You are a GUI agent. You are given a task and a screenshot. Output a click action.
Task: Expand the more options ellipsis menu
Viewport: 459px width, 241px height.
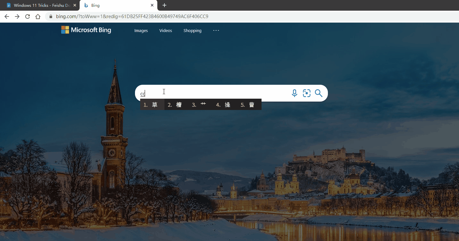click(x=216, y=30)
